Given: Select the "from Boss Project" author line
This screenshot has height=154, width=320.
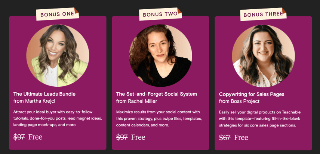Looking at the screenshot, I should (x=239, y=101).
